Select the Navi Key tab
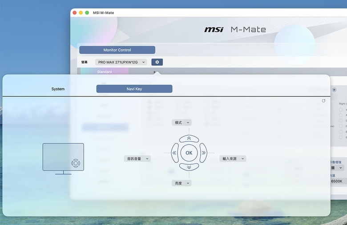 click(x=134, y=89)
